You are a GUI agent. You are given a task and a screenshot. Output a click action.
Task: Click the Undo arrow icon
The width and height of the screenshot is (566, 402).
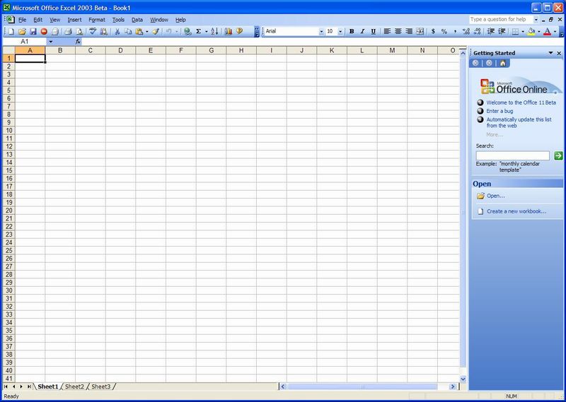[x=168, y=31]
